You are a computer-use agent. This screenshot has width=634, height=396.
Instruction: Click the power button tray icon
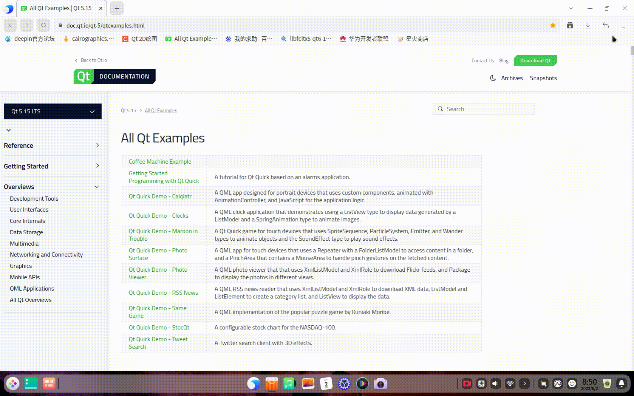tap(572, 384)
